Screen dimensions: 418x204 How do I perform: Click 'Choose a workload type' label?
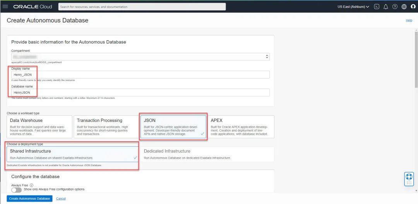click(23, 113)
